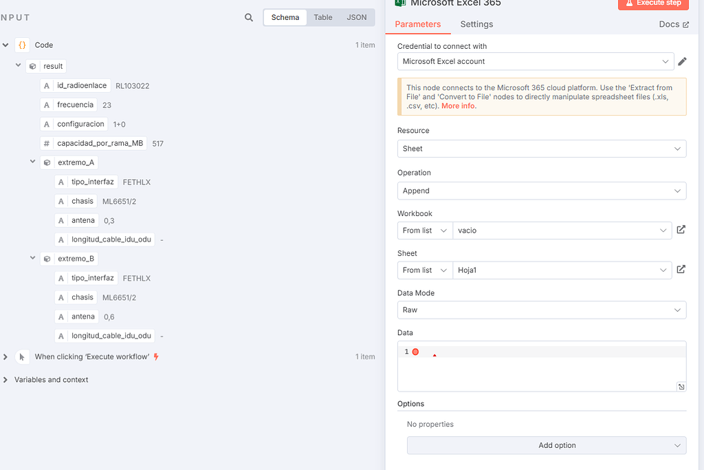The width and height of the screenshot is (704, 470).
Task: Open the Docs link
Action: 673,24
